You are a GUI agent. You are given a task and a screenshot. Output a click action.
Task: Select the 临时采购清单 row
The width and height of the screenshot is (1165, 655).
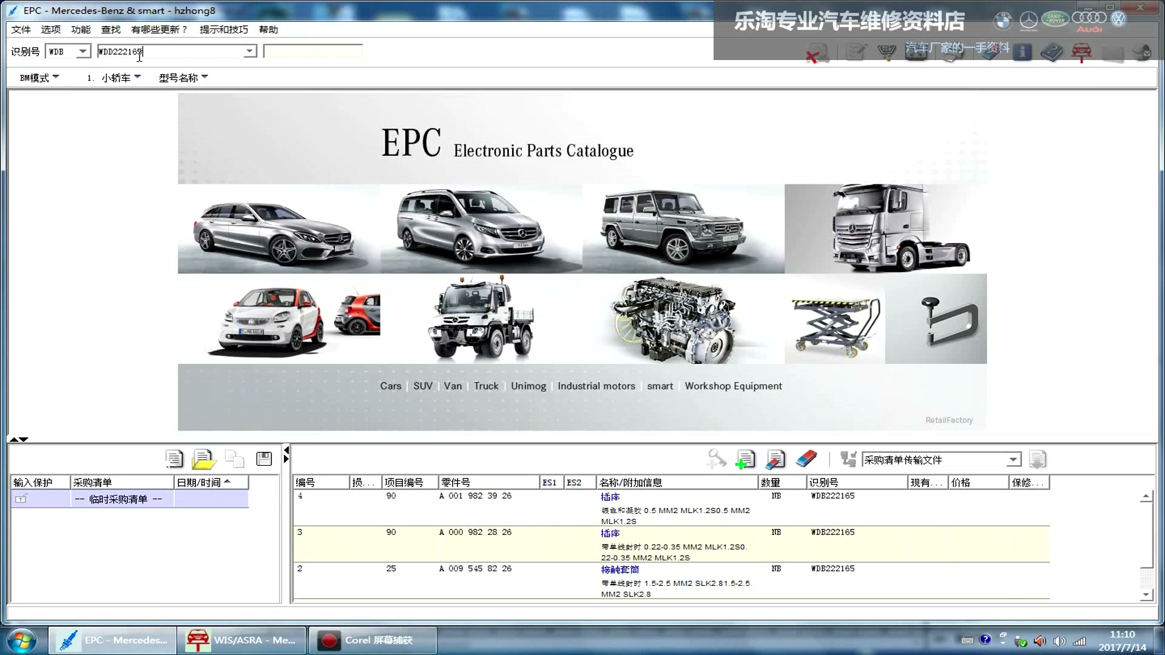tap(130, 499)
